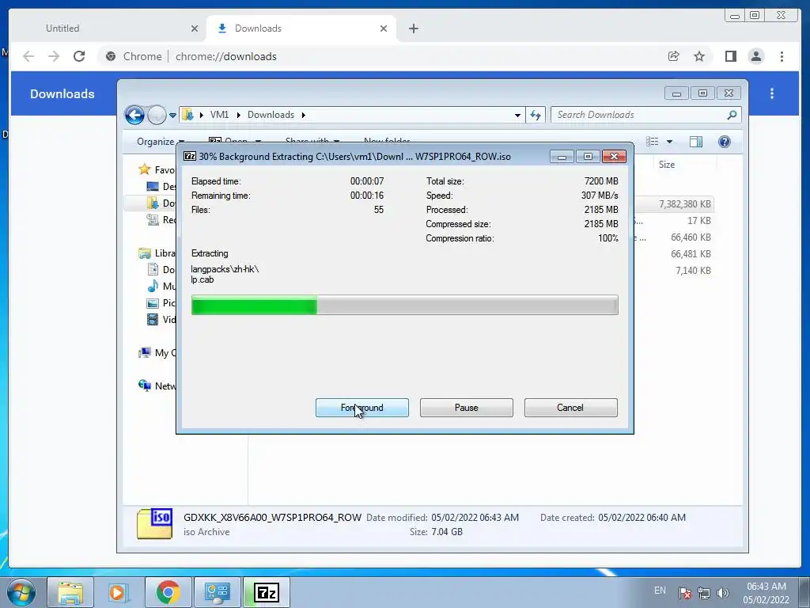810x608 pixels.
Task: Refresh the Explorer Downloads folder
Action: point(536,115)
